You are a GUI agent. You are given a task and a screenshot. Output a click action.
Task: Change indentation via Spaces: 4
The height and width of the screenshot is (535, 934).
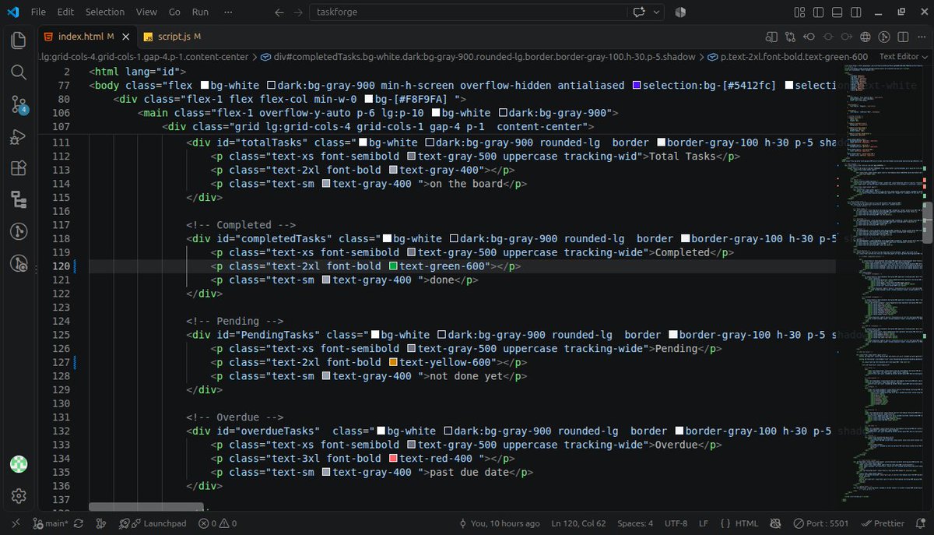click(634, 523)
